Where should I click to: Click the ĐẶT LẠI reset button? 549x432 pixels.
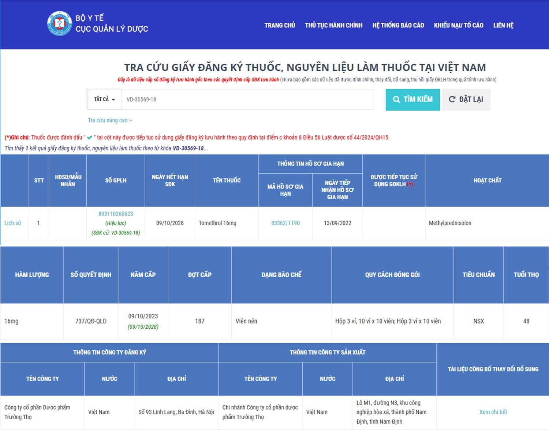[466, 99]
